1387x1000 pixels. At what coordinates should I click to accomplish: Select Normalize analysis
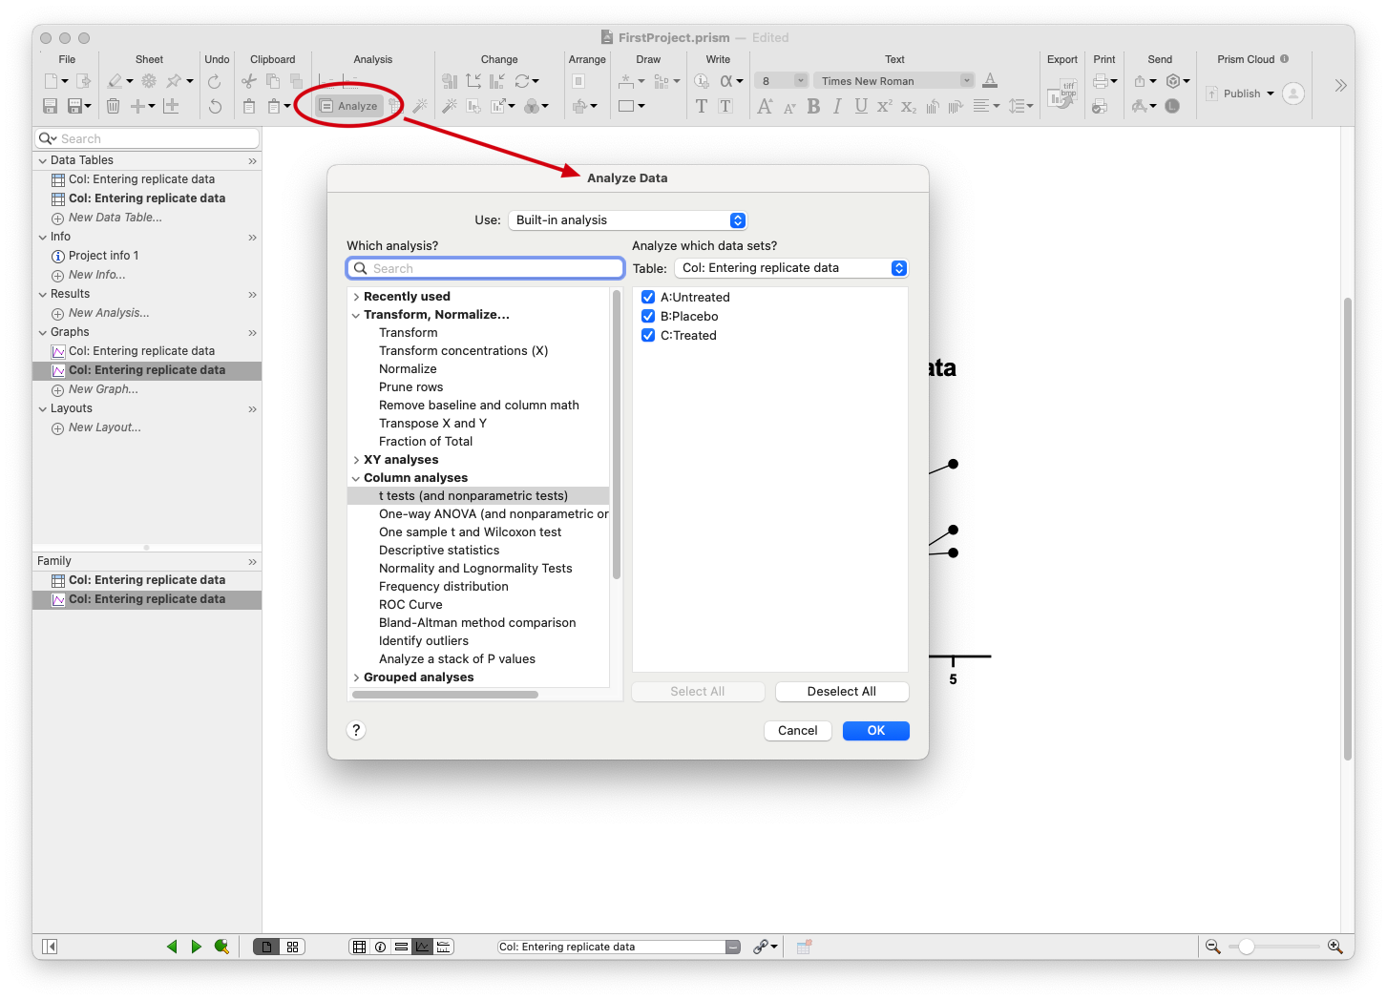tap(408, 369)
